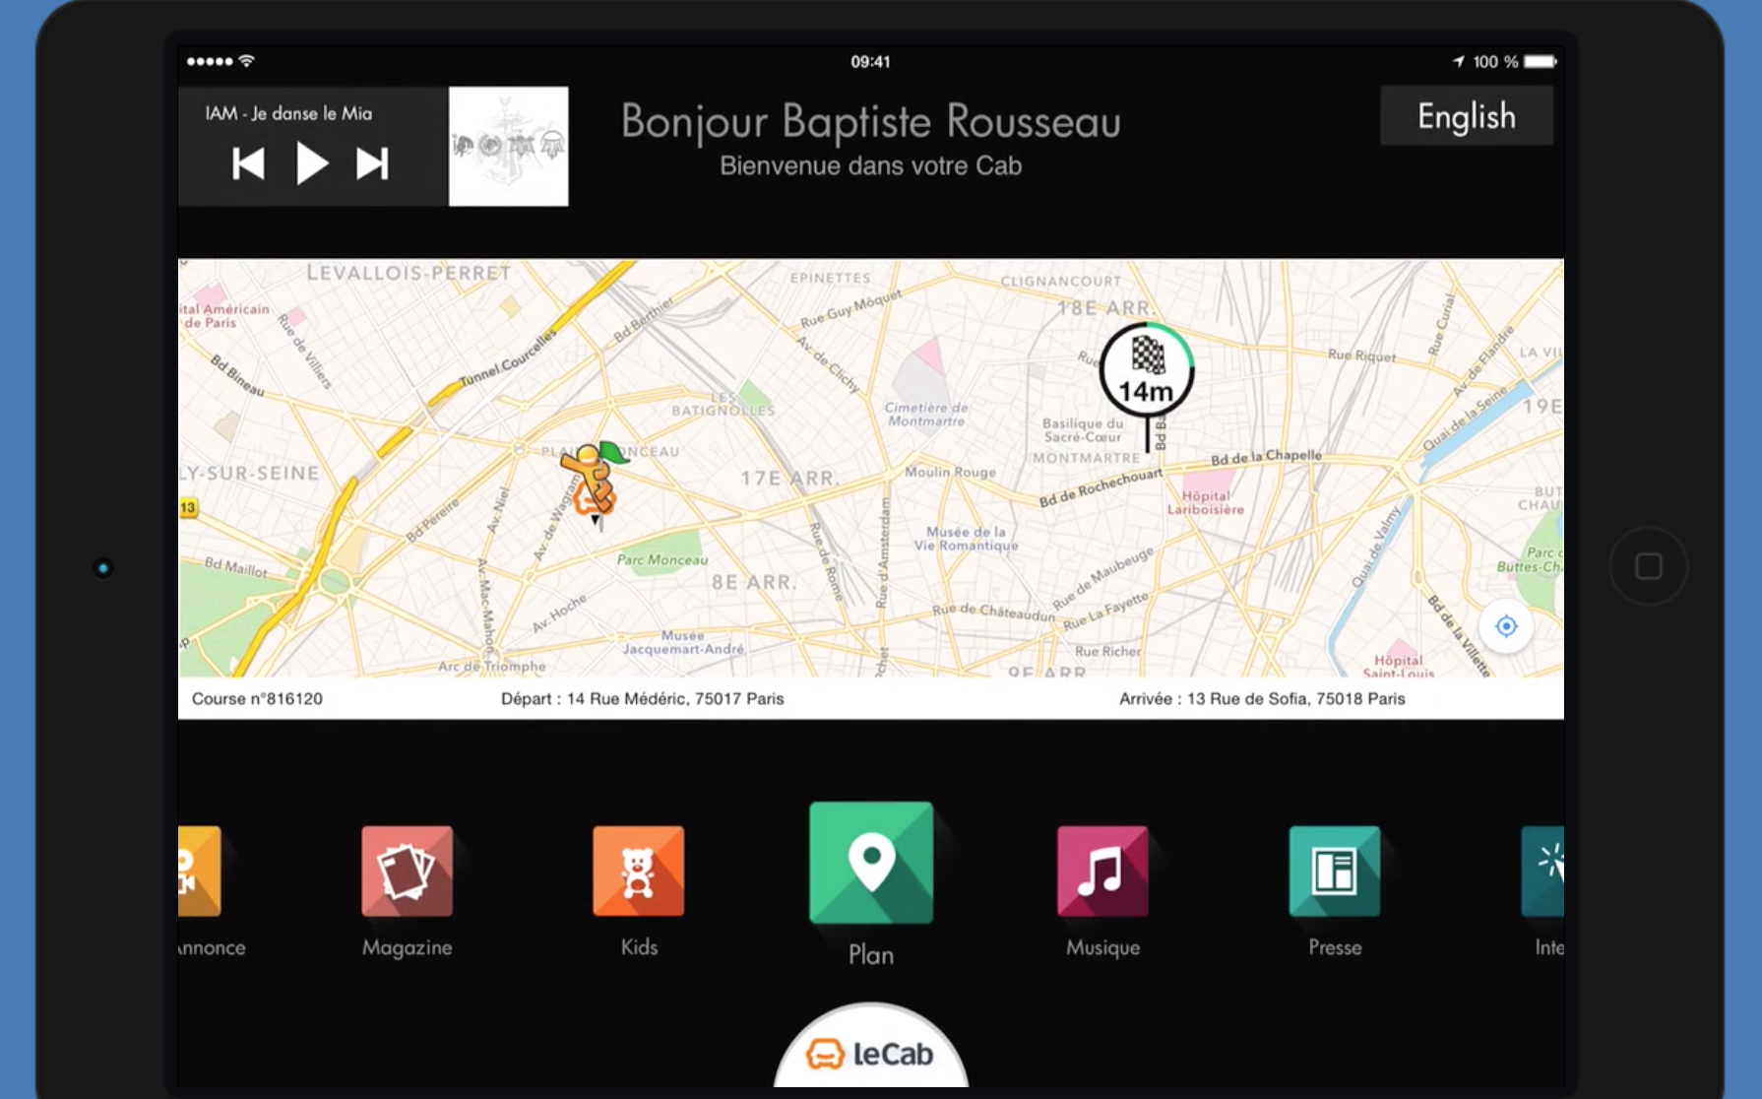
Task: Tap the Cimetière de Montmartre map label
Action: click(926, 415)
